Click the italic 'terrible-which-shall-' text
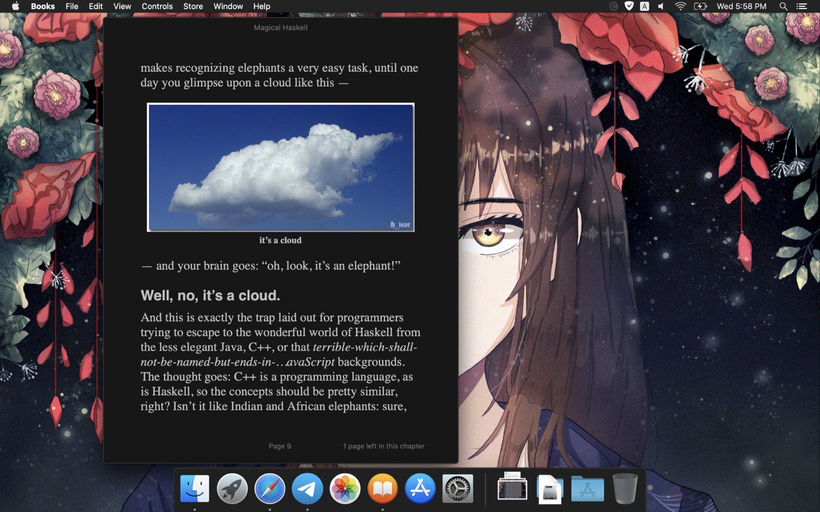Image resolution: width=820 pixels, height=512 pixels. pos(365,348)
